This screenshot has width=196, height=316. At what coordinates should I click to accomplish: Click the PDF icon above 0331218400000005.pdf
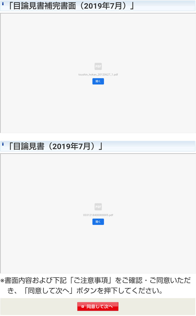click(98, 207)
